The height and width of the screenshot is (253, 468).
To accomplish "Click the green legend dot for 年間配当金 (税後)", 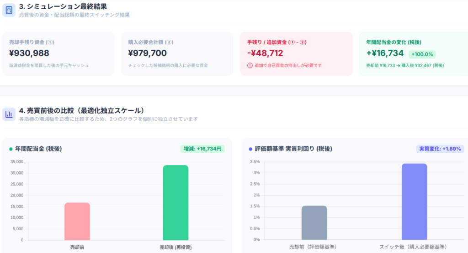I will tap(11, 149).
